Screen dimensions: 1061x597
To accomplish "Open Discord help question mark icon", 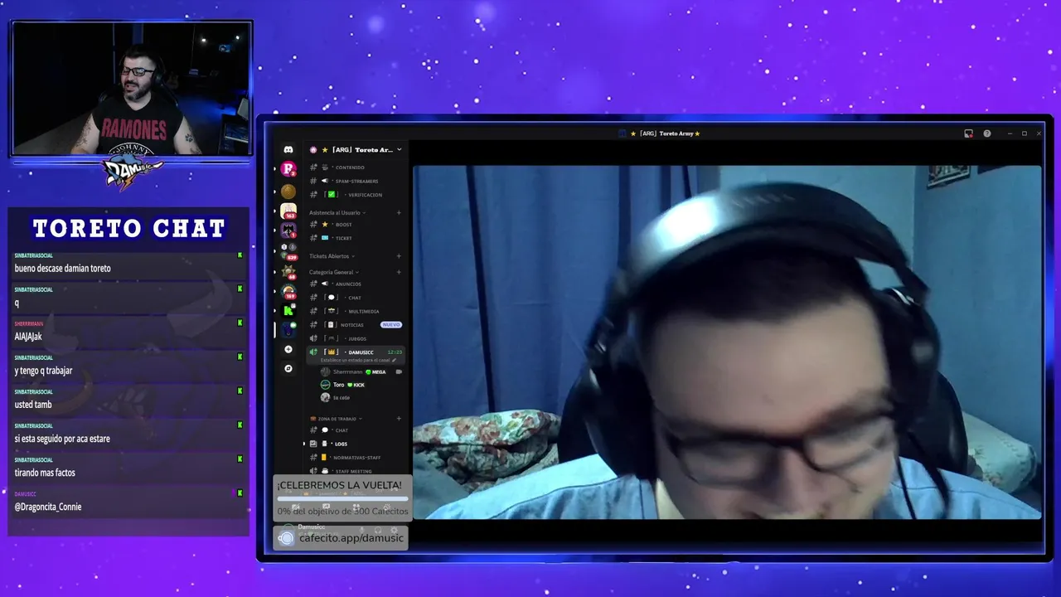I will (x=986, y=133).
